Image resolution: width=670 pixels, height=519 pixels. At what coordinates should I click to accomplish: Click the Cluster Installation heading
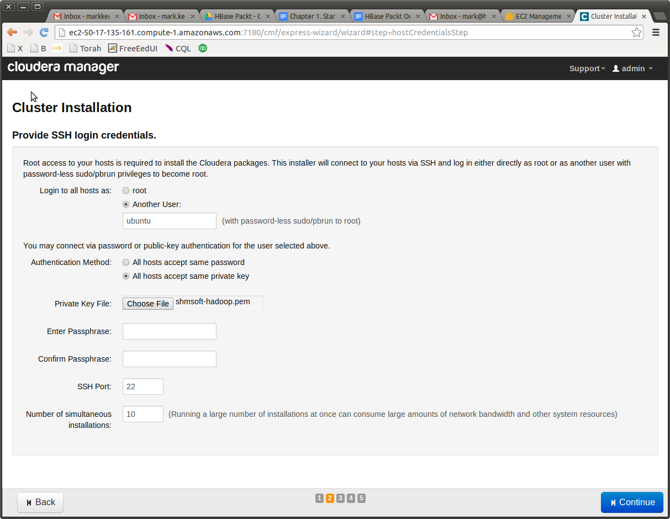coord(72,108)
